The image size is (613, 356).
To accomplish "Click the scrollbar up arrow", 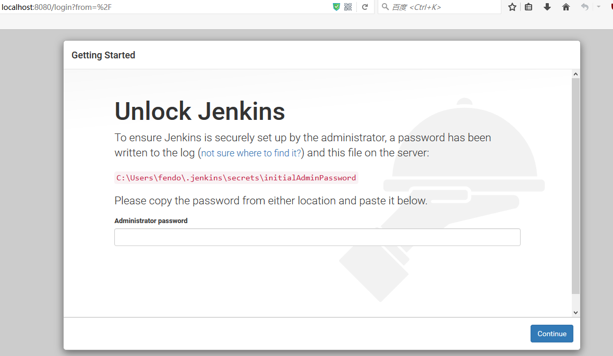I will pos(575,74).
